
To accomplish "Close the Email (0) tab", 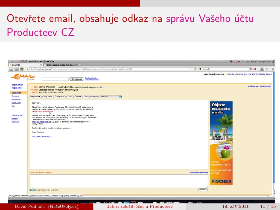I will click(x=41, y=65).
